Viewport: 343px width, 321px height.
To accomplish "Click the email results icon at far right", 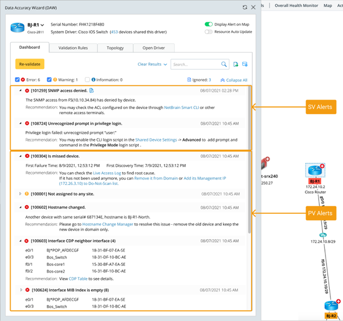I will [x=245, y=64].
